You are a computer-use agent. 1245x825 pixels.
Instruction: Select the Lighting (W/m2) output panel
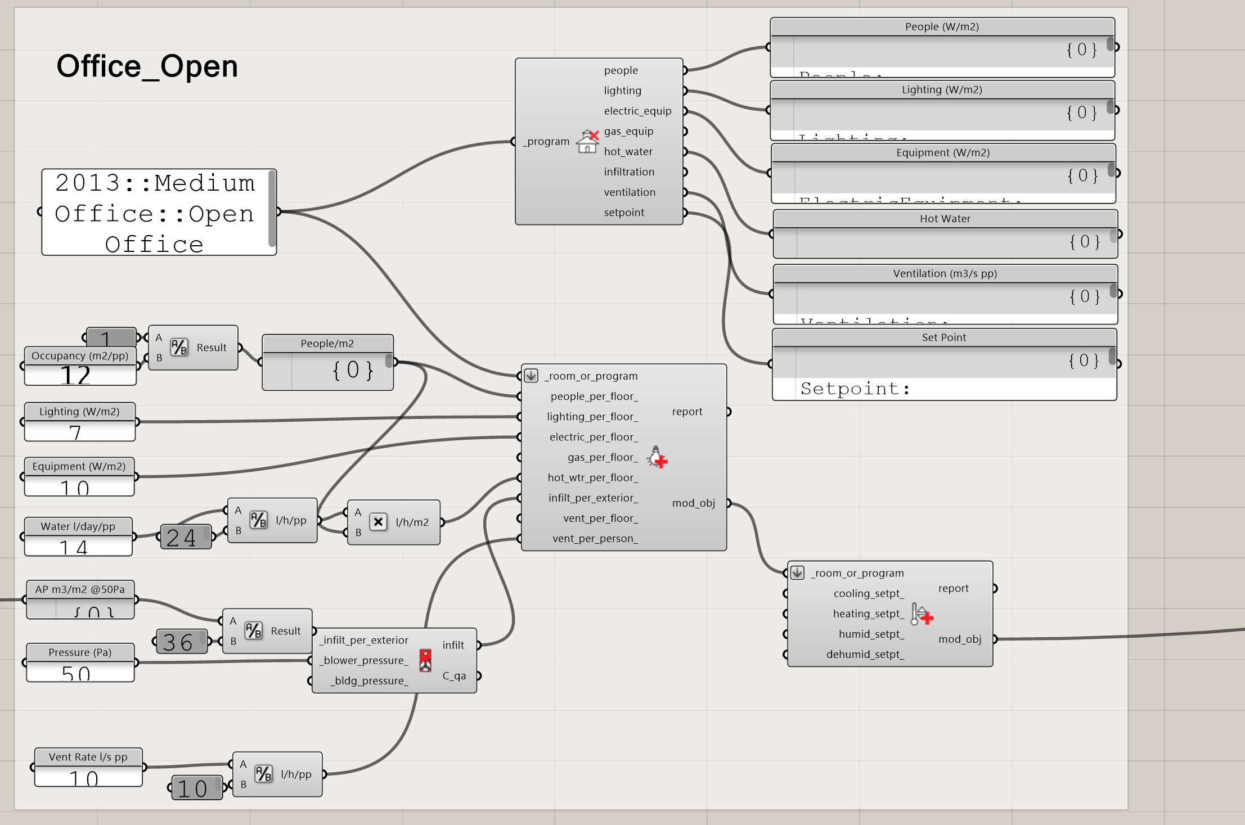942,110
